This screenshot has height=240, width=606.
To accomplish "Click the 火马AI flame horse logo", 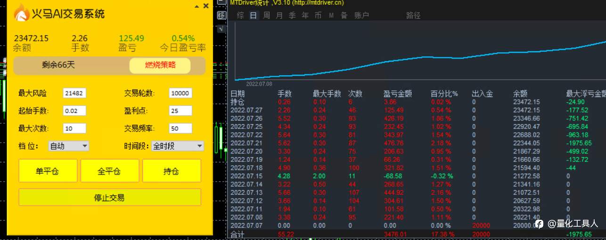I will [21, 13].
